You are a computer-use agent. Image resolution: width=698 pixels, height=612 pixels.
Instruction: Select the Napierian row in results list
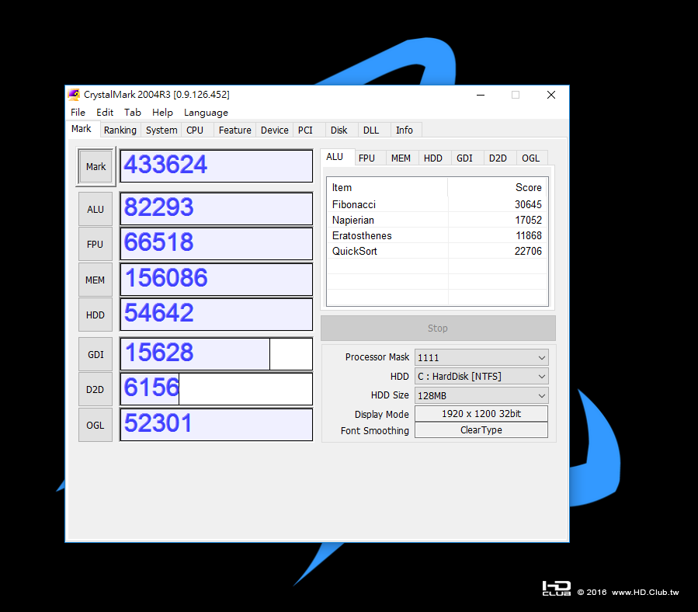(437, 220)
